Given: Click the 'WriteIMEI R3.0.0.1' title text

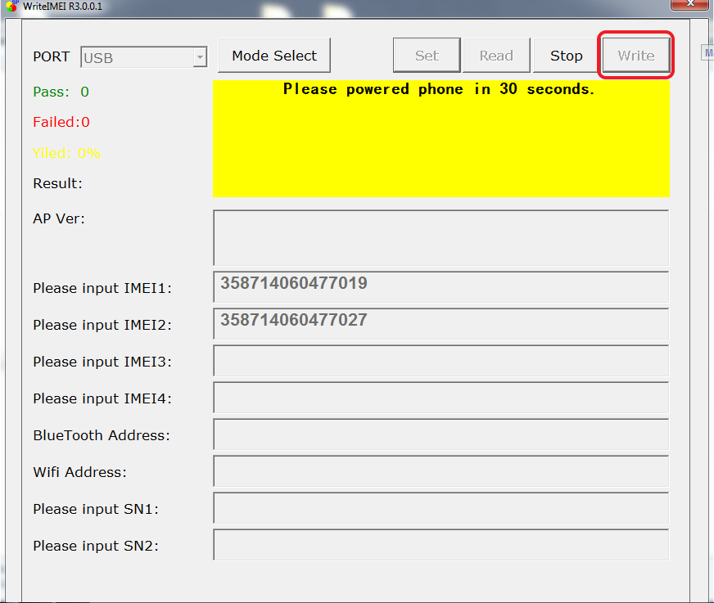Looking at the screenshot, I should tap(62, 7).
